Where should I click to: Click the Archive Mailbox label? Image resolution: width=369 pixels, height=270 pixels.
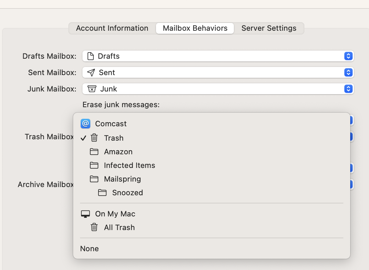click(x=45, y=184)
